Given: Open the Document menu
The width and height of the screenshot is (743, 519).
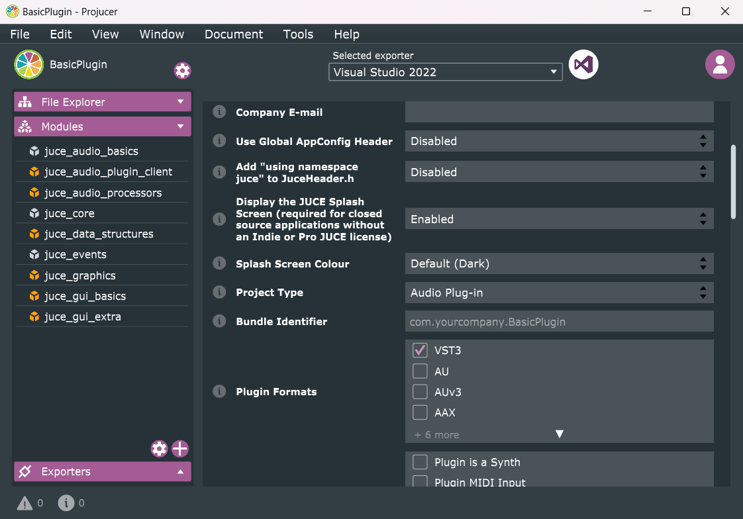Looking at the screenshot, I should 234,34.
